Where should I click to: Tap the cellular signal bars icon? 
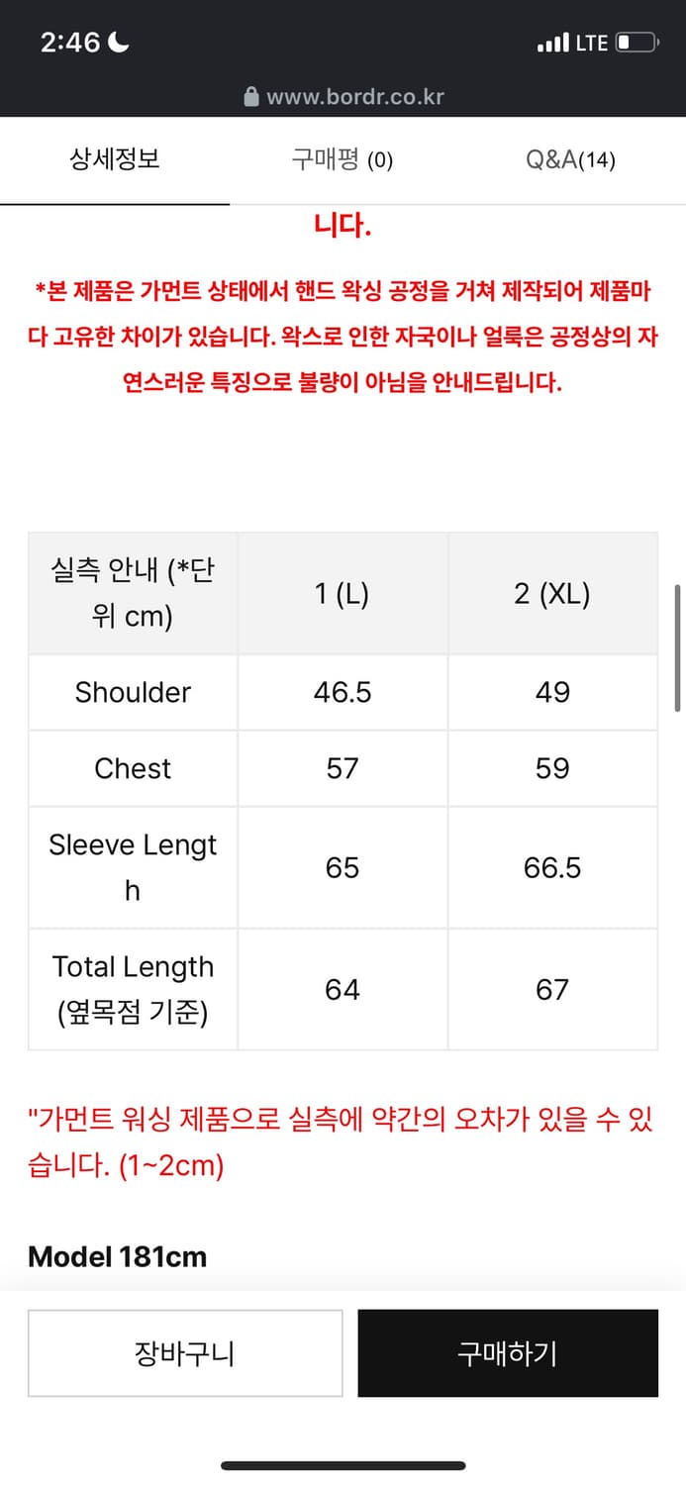(x=552, y=43)
